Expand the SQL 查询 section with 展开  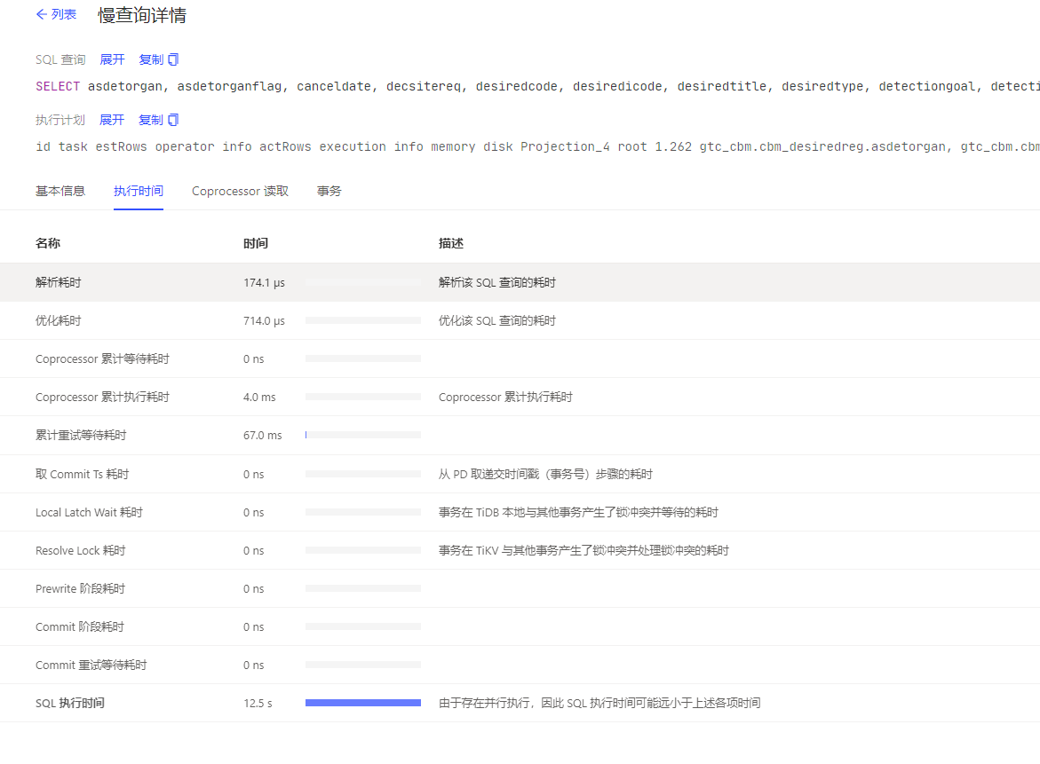[x=112, y=59]
